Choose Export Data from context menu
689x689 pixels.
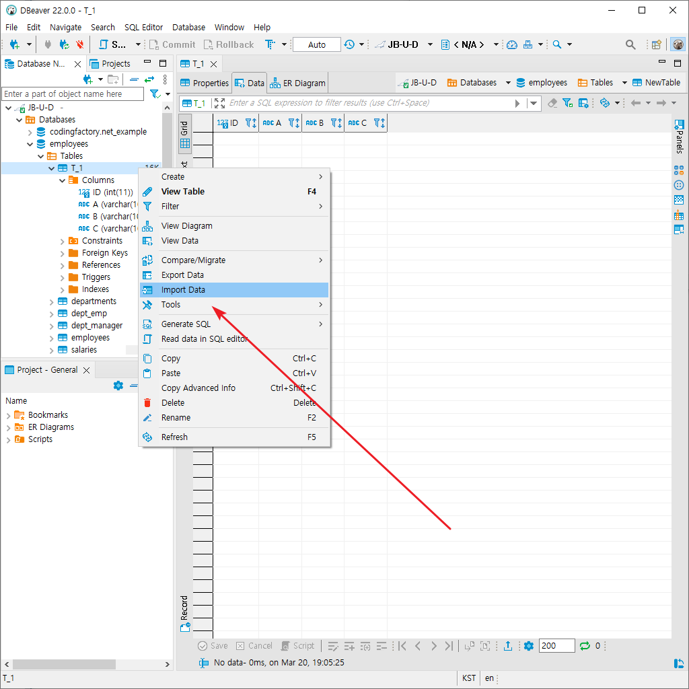233,275
